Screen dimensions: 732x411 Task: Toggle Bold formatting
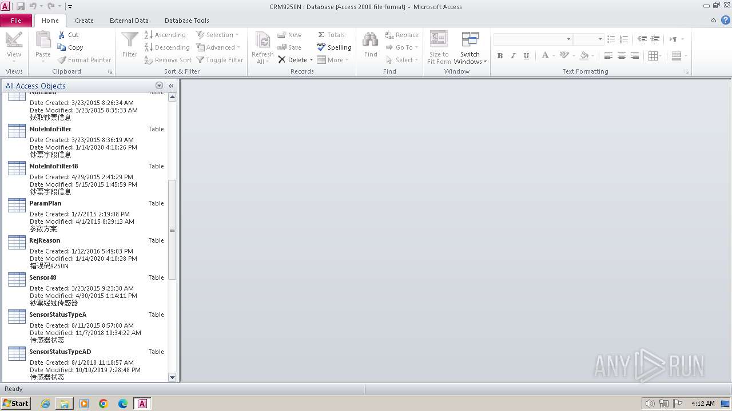tap(500, 55)
